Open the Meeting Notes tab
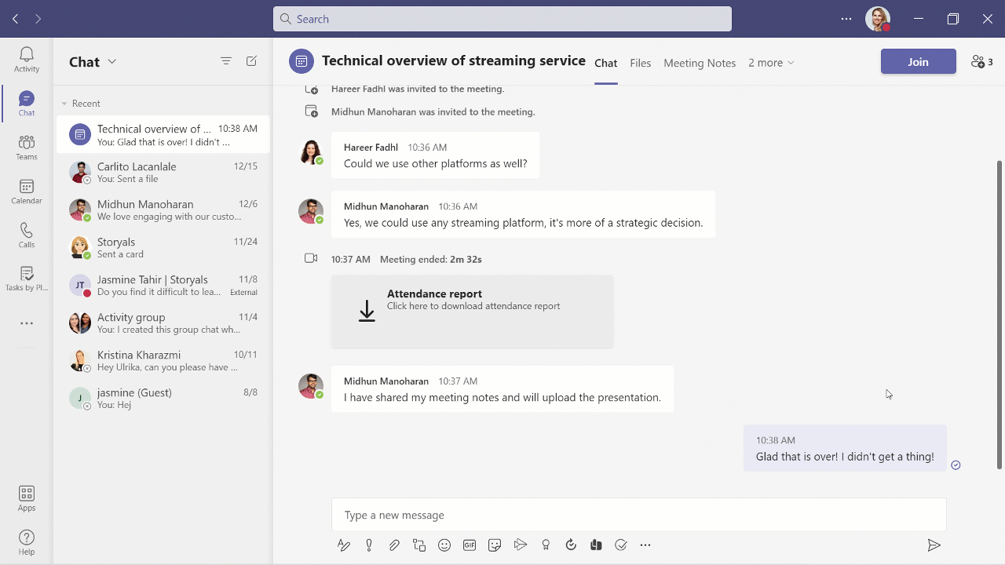 pos(699,63)
